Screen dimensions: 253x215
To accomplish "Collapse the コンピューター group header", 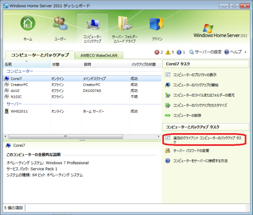I will (20, 71).
